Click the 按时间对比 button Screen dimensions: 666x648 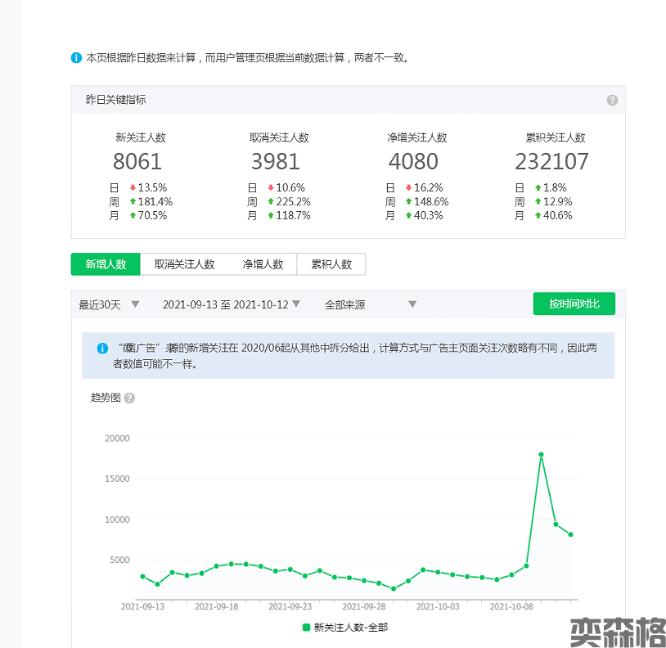pyautogui.click(x=574, y=304)
